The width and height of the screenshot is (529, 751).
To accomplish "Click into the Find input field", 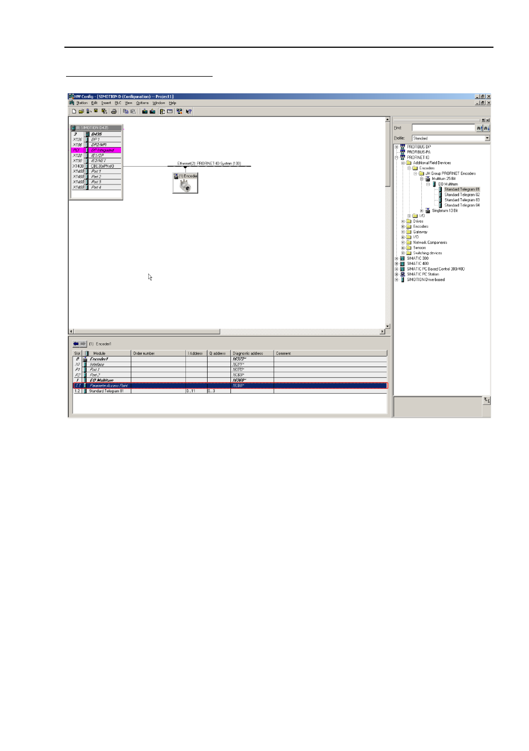I will point(443,128).
